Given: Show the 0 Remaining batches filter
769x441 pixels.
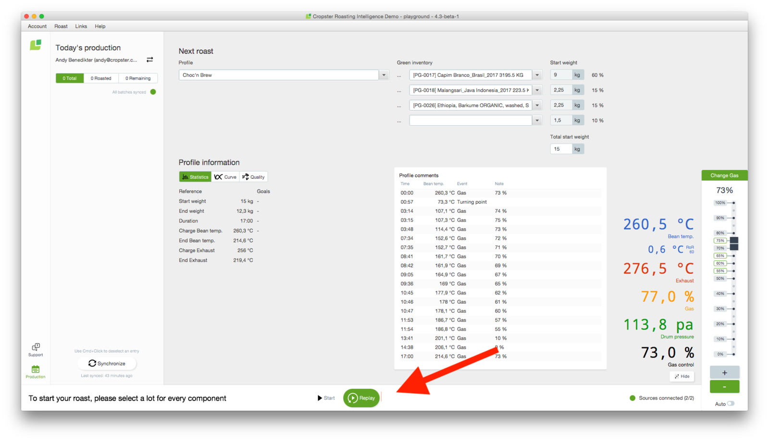Looking at the screenshot, I should point(138,78).
